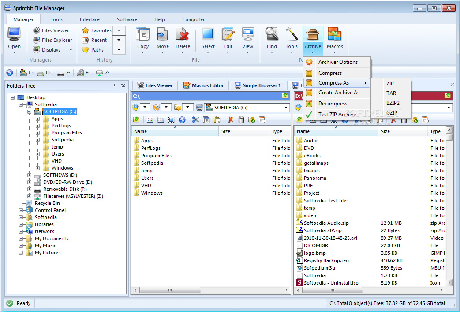Click the select-all icon in the C:\ pane toolbar
The height and width of the screenshot is (312, 460).
click(x=171, y=119)
